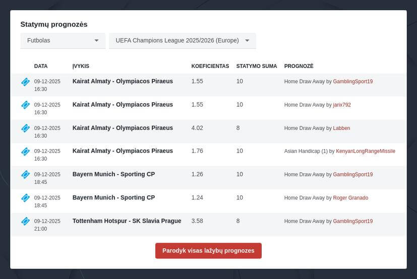Click ticket icon for Tottenham Hotspur row
The width and height of the screenshot is (417, 279).
[x=25, y=221]
